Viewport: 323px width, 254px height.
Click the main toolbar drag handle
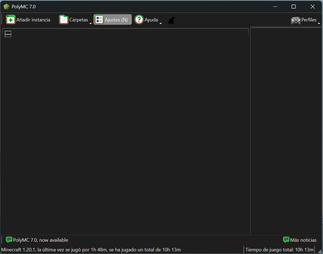coord(2,20)
